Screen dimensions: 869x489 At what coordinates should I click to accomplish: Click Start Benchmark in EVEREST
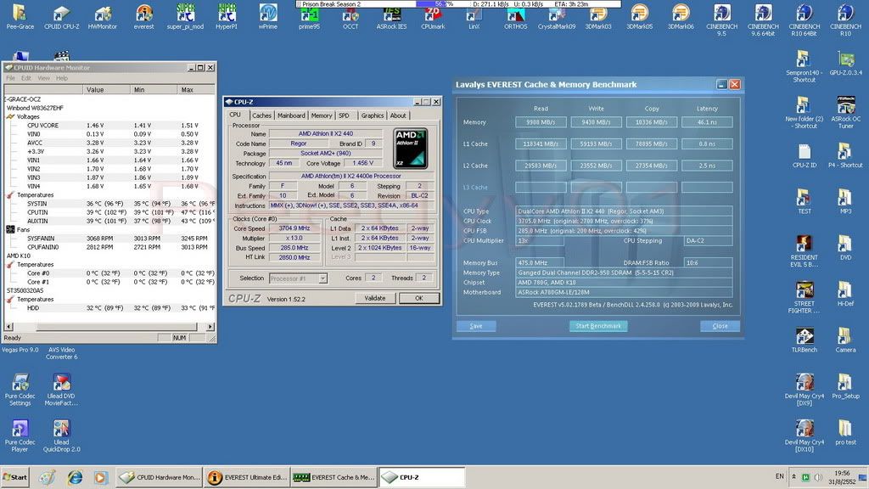598,326
